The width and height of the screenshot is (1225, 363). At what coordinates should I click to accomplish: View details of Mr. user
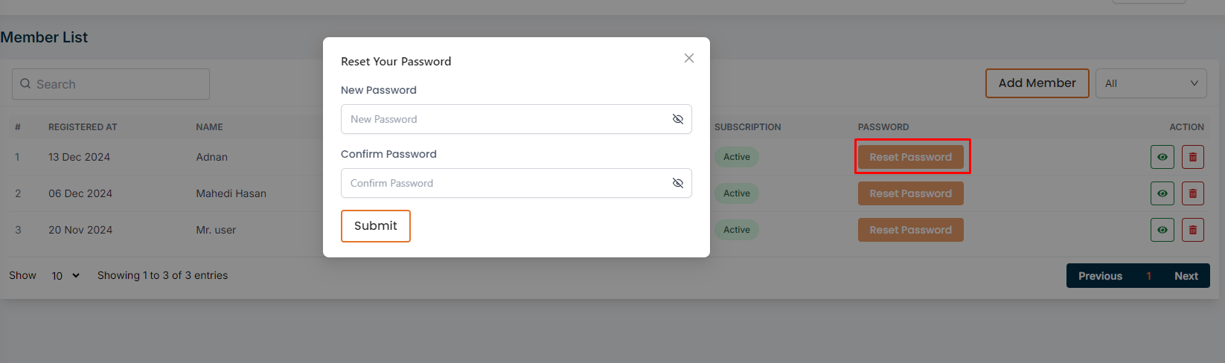pos(1162,230)
